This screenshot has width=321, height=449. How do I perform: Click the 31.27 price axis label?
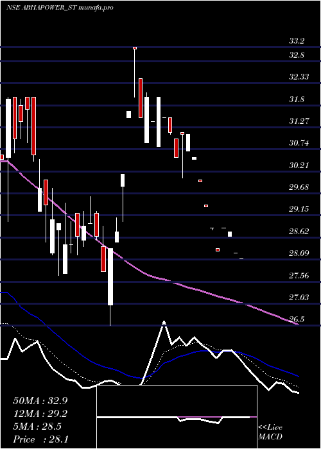[x=299, y=121]
